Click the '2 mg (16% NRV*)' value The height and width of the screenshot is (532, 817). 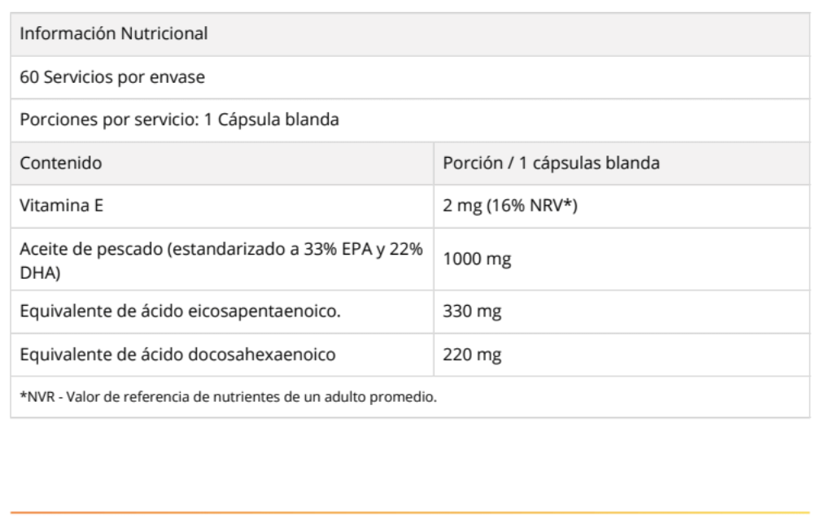[509, 206]
